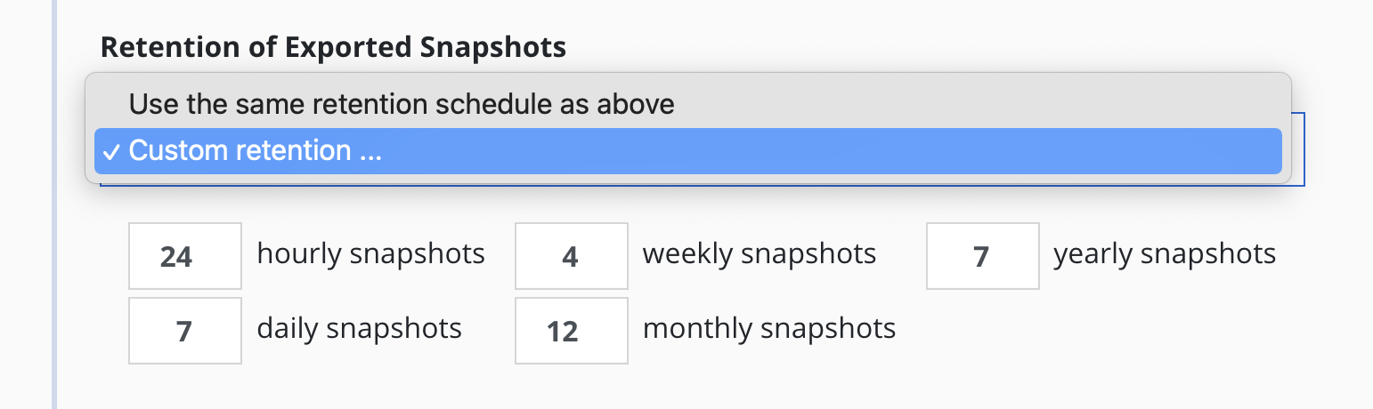Focus the daily snapshots count box
The width and height of the screenshot is (1373, 409).
185,331
